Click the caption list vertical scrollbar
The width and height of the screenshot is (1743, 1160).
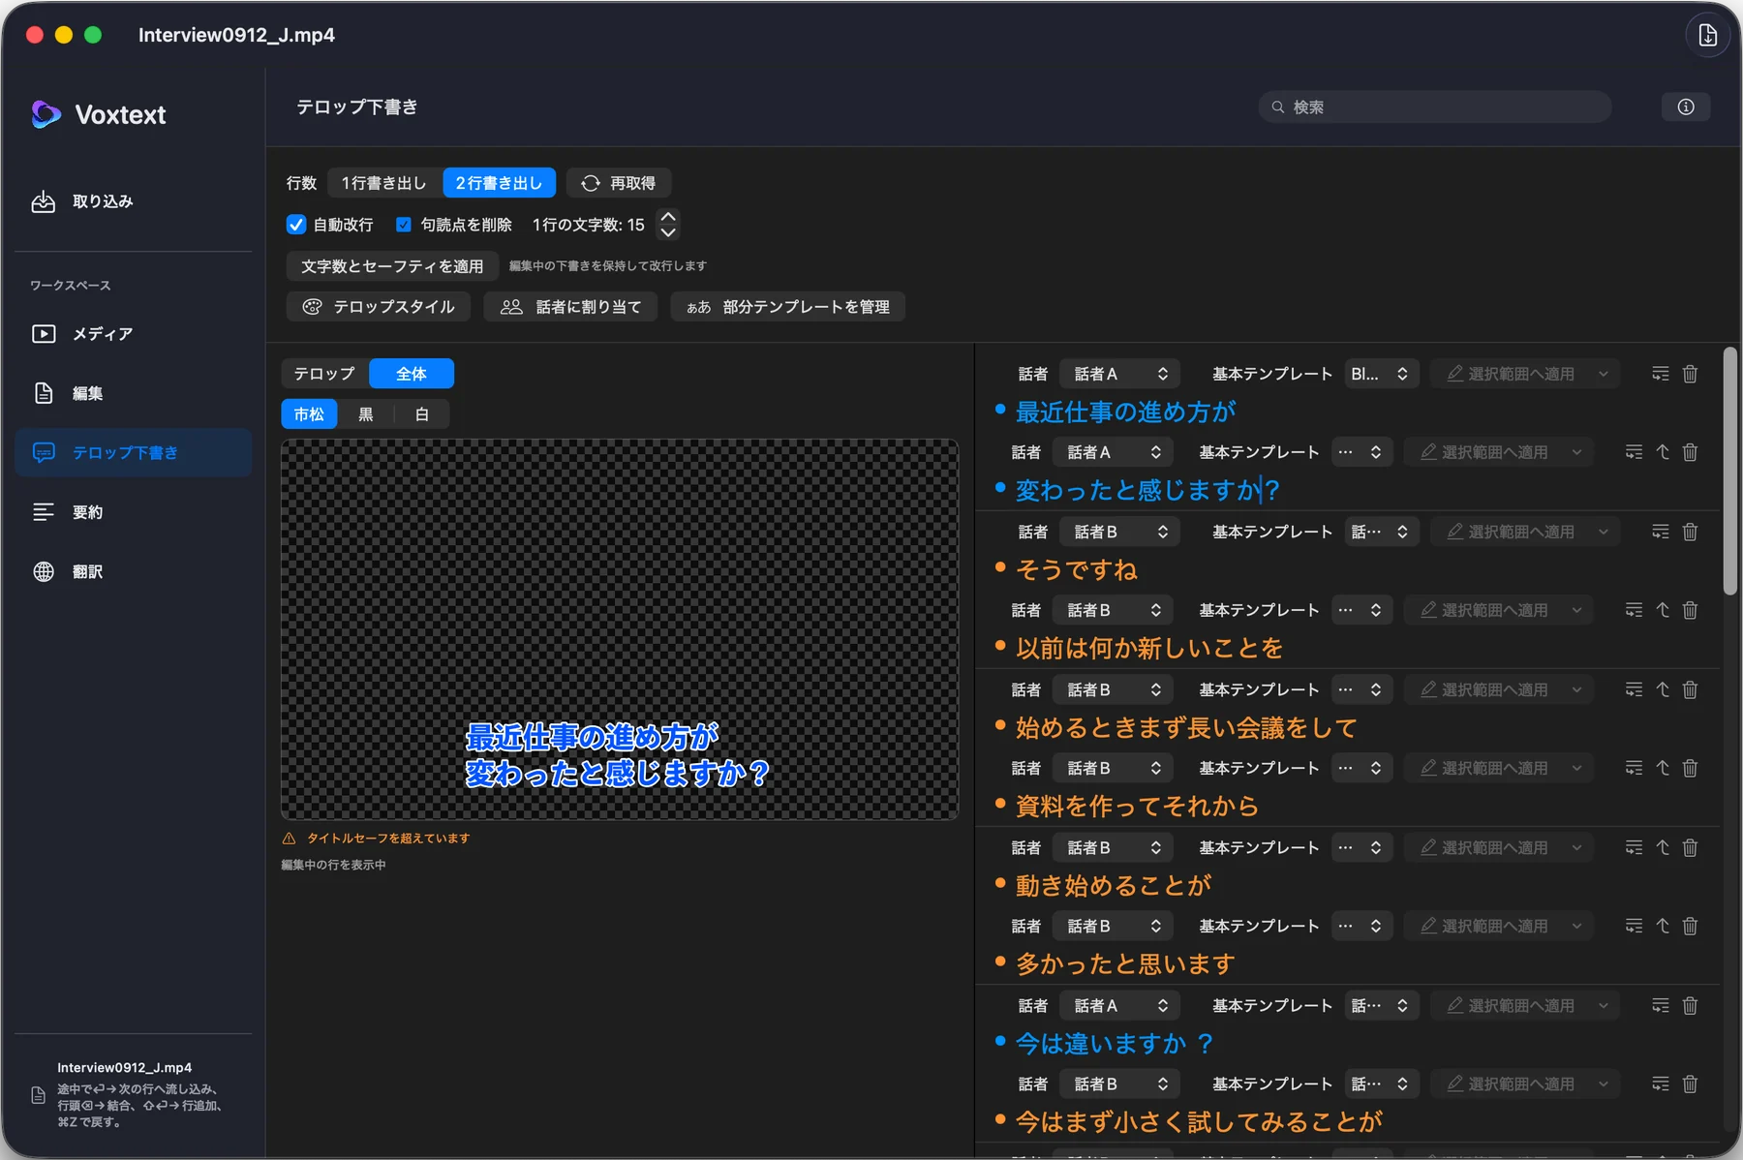(1730, 472)
